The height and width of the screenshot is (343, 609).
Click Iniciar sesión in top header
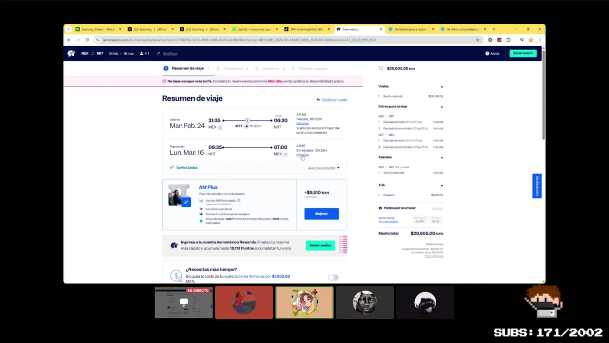[523, 53]
